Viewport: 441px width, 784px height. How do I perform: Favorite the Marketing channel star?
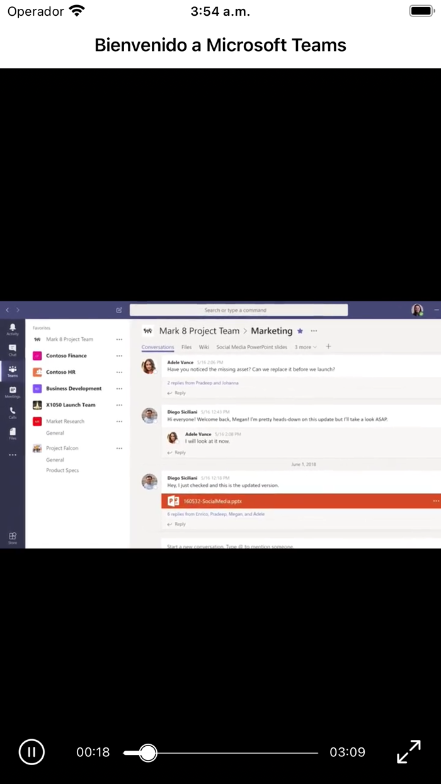click(300, 331)
